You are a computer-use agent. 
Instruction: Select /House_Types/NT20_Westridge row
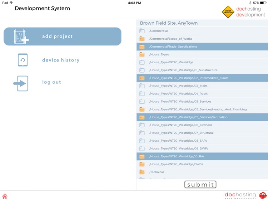coord(202,63)
